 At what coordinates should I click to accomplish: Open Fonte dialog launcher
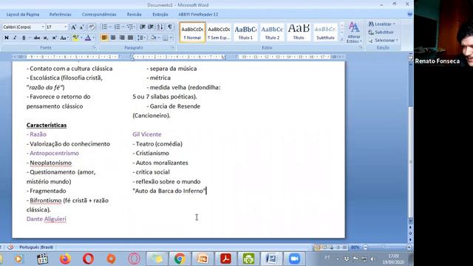[94, 47]
